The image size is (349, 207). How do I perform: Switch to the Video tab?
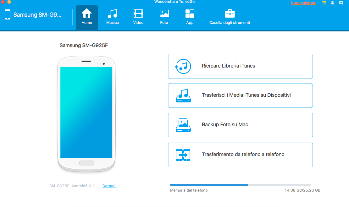pyautogui.click(x=138, y=18)
